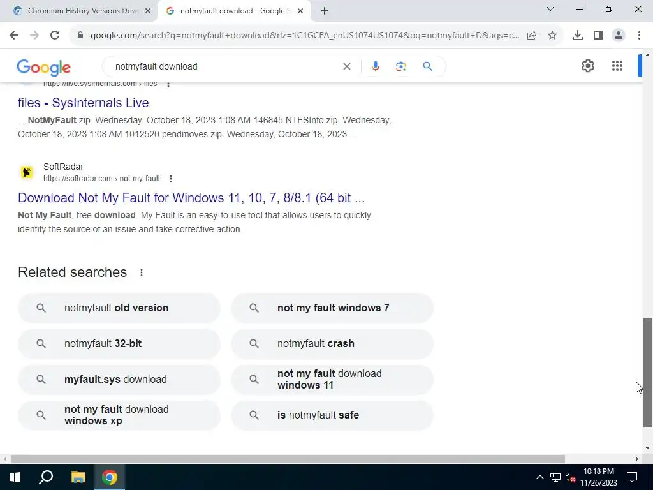This screenshot has height=490, width=653.
Task: Clear the Google search box
Action: (x=346, y=66)
